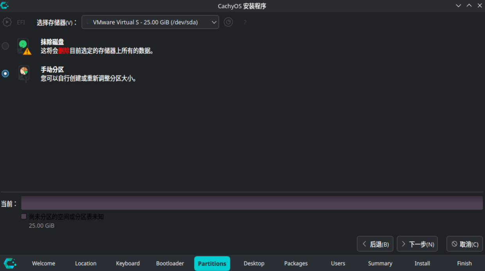Go to the Packages step
Screen dimensions: 485x271
[296, 264]
